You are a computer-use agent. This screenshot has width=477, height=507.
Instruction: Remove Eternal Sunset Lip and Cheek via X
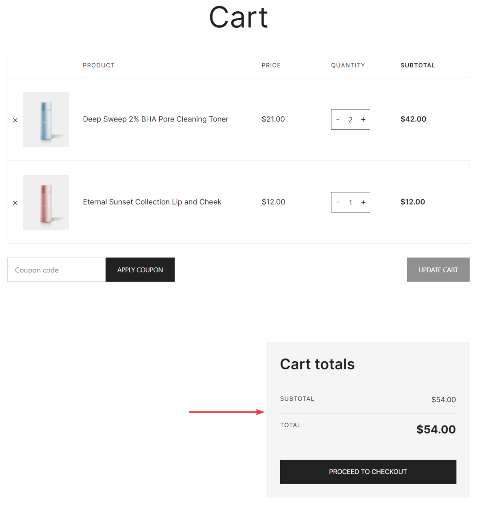15,203
